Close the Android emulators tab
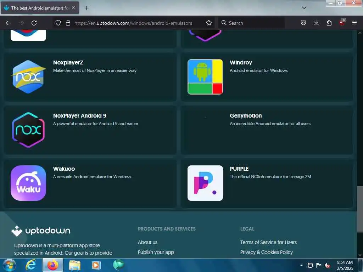The width and height of the screenshot is (363, 272). [x=73, y=8]
